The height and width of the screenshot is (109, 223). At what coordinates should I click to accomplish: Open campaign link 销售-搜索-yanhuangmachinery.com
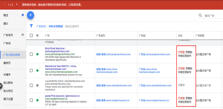pyautogui.click(x=113, y=54)
